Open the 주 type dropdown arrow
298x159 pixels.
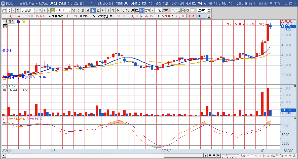[x=13, y=11]
